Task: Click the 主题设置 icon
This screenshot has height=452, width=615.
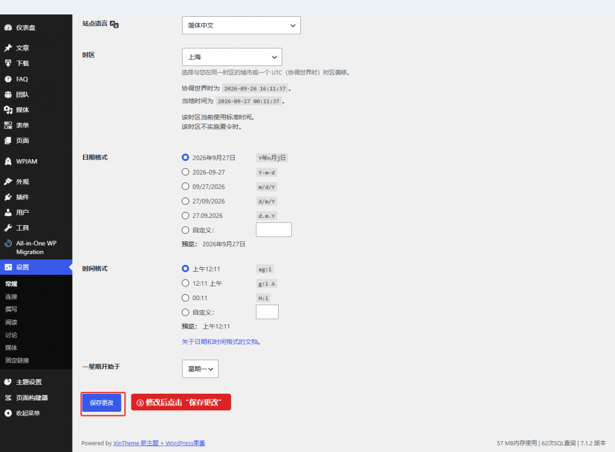Action: pyautogui.click(x=8, y=382)
